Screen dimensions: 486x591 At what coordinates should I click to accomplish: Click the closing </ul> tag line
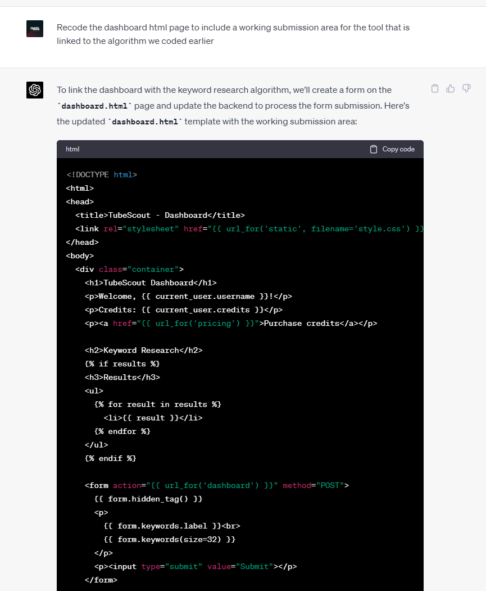point(96,445)
